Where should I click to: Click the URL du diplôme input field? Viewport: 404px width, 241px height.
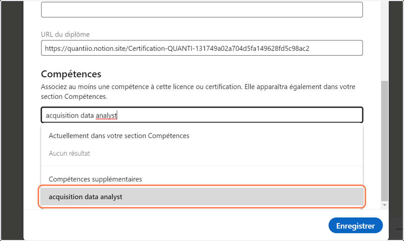click(202, 48)
